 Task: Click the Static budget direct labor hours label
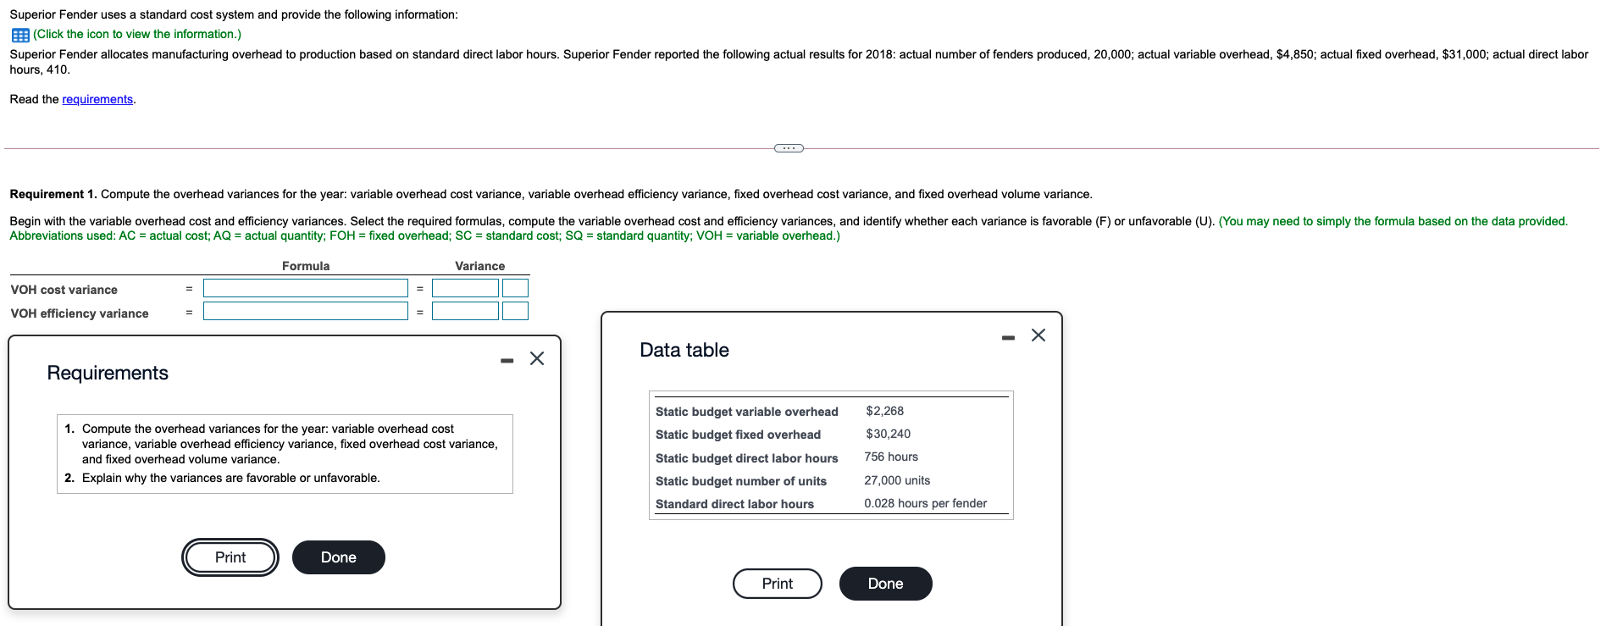746,458
